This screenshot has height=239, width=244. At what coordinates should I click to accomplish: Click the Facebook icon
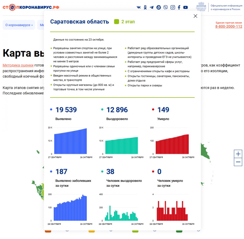point(179,7)
